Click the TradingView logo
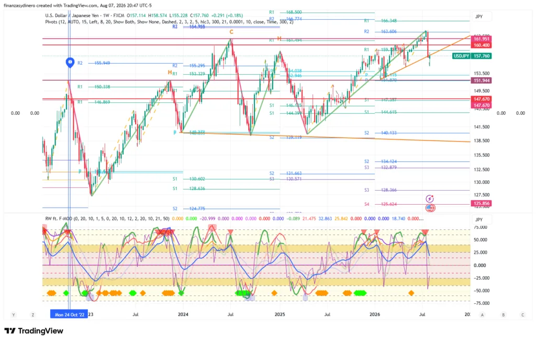Screen dimensions: 536x342 [x=34, y=331]
